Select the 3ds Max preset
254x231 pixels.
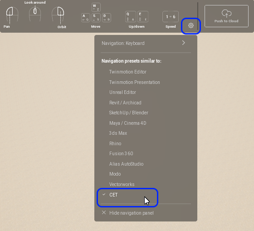click(118, 133)
